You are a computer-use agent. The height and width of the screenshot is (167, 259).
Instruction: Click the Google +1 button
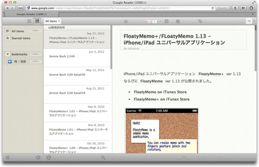(x=148, y=21)
